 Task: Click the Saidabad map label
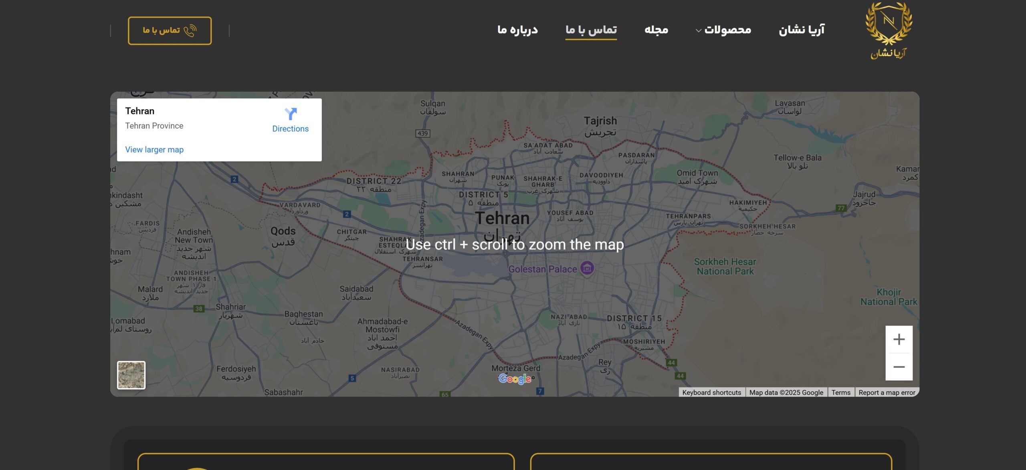click(x=356, y=293)
